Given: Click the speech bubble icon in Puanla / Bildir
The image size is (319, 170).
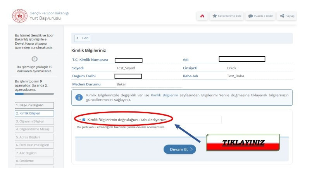Looking at the screenshot, I should coord(250,16).
